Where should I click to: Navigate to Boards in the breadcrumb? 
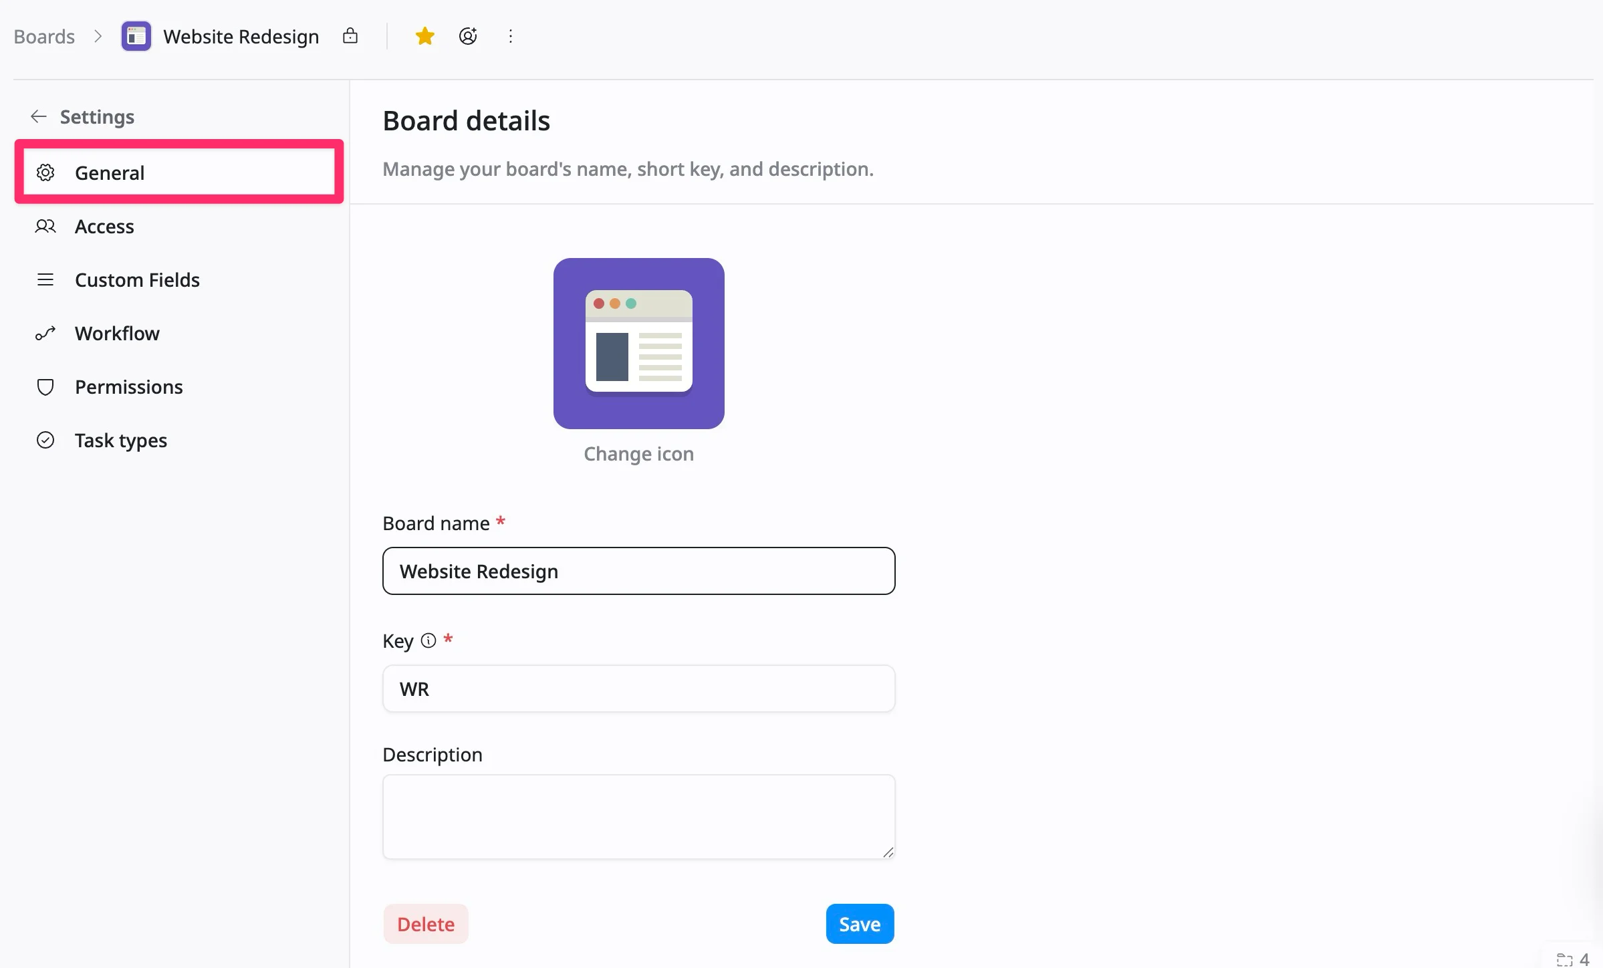click(44, 36)
